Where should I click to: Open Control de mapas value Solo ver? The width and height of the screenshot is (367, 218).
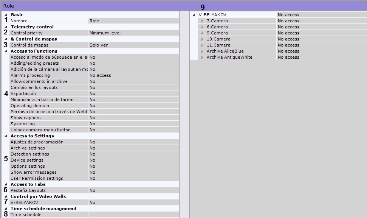tap(133, 45)
